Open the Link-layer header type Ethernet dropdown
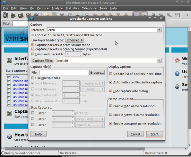 [75, 40]
